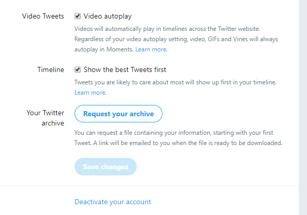This screenshot has height=215, width=307.
Task: Click the Video autoplay label text
Action: tap(107, 16)
